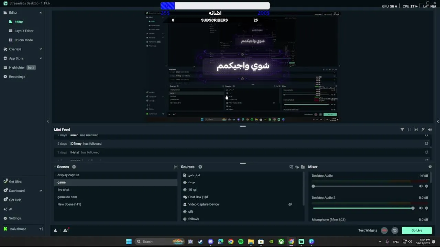This screenshot has width=440, height=247.
Task: Open the performance stats chart icon
Action: click(x=55, y=231)
